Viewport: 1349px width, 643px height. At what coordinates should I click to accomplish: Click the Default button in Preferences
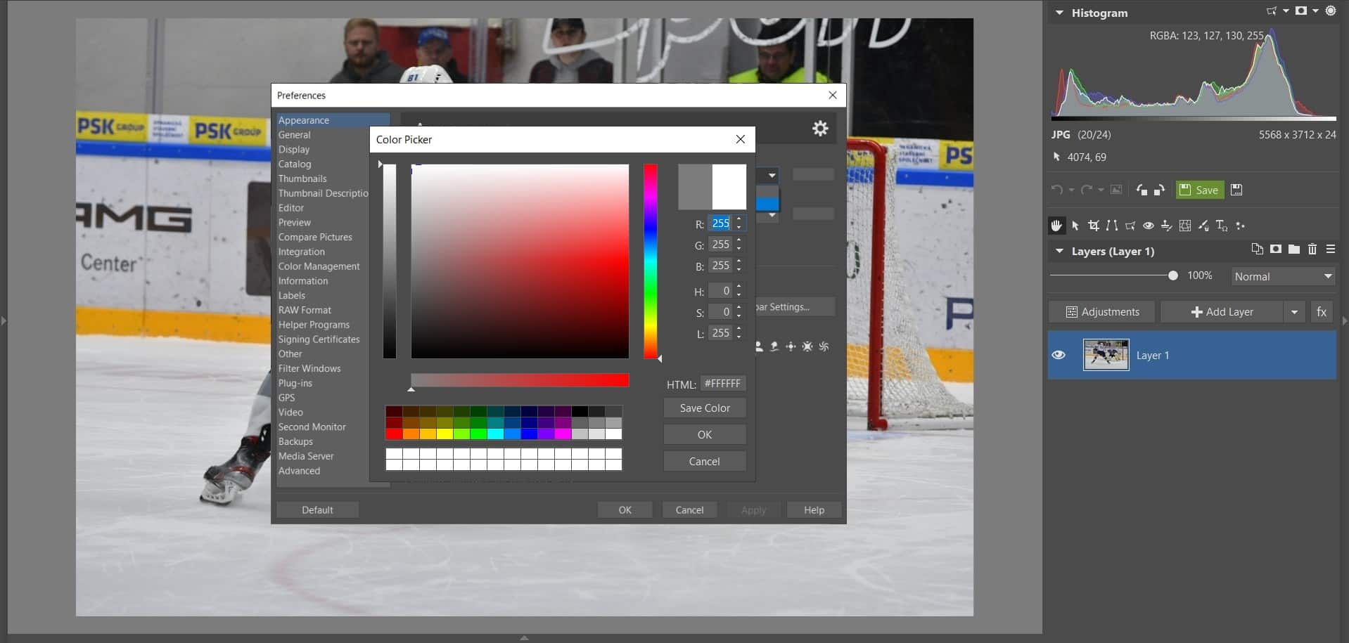click(x=317, y=510)
